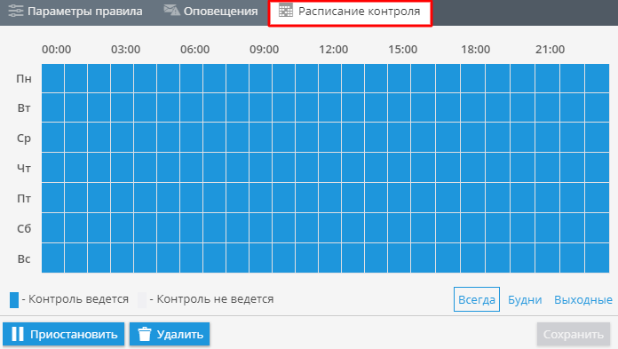Click the Сохранить button
The width and height of the screenshot is (618, 349).
point(574,334)
